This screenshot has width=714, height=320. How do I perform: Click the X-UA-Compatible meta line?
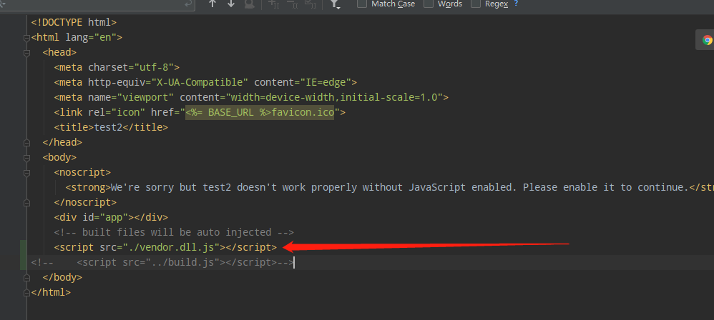[x=205, y=82]
